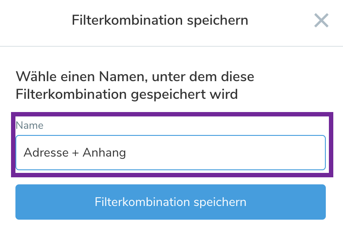This screenshot has height=232, width=343.
Task: Click the 'Name' label above the field
Action: (30, 125)
